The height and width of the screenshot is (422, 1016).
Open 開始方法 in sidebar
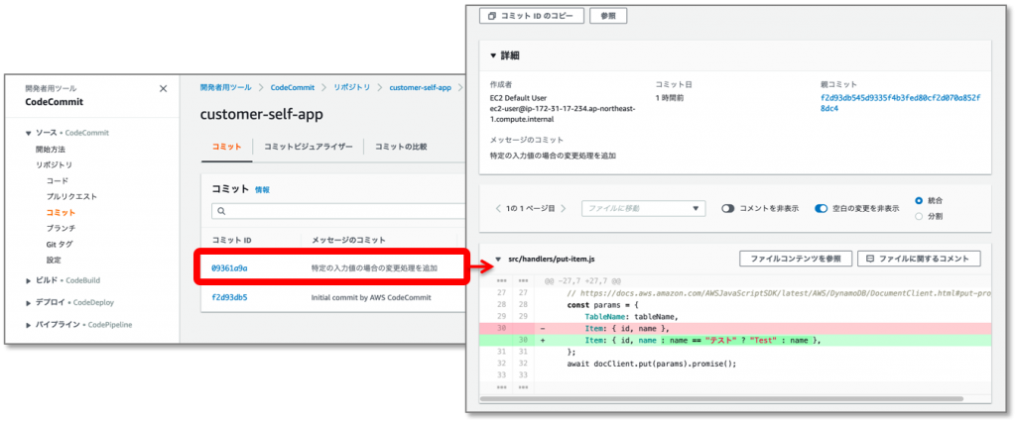pos(51,150)
